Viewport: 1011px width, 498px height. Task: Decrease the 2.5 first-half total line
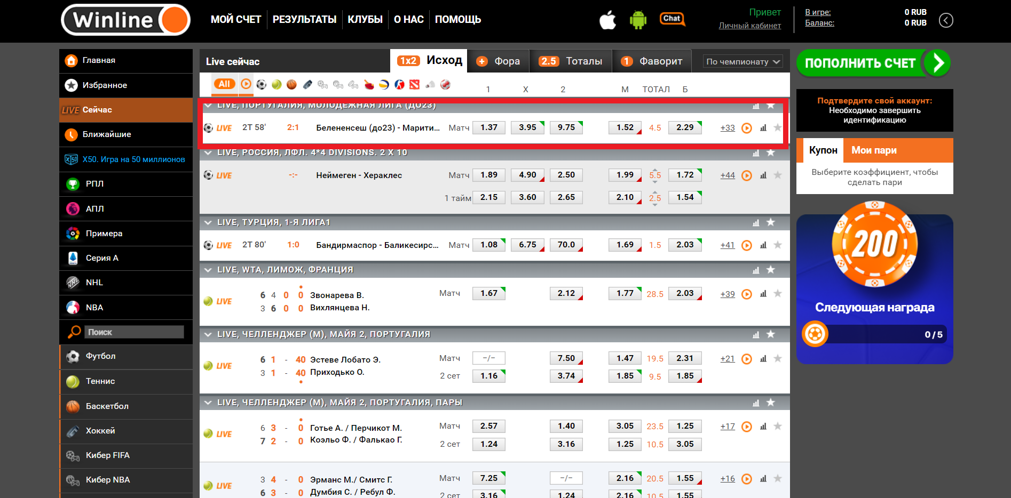[655, 204]
